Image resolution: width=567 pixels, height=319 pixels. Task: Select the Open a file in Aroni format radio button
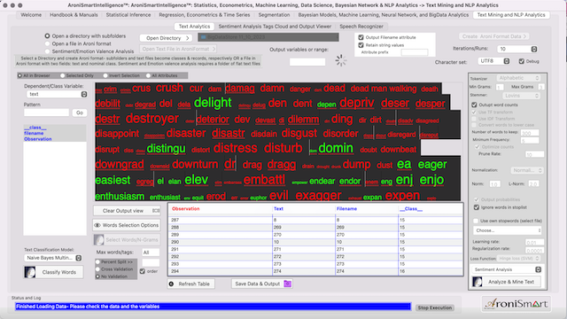[47, 43]
